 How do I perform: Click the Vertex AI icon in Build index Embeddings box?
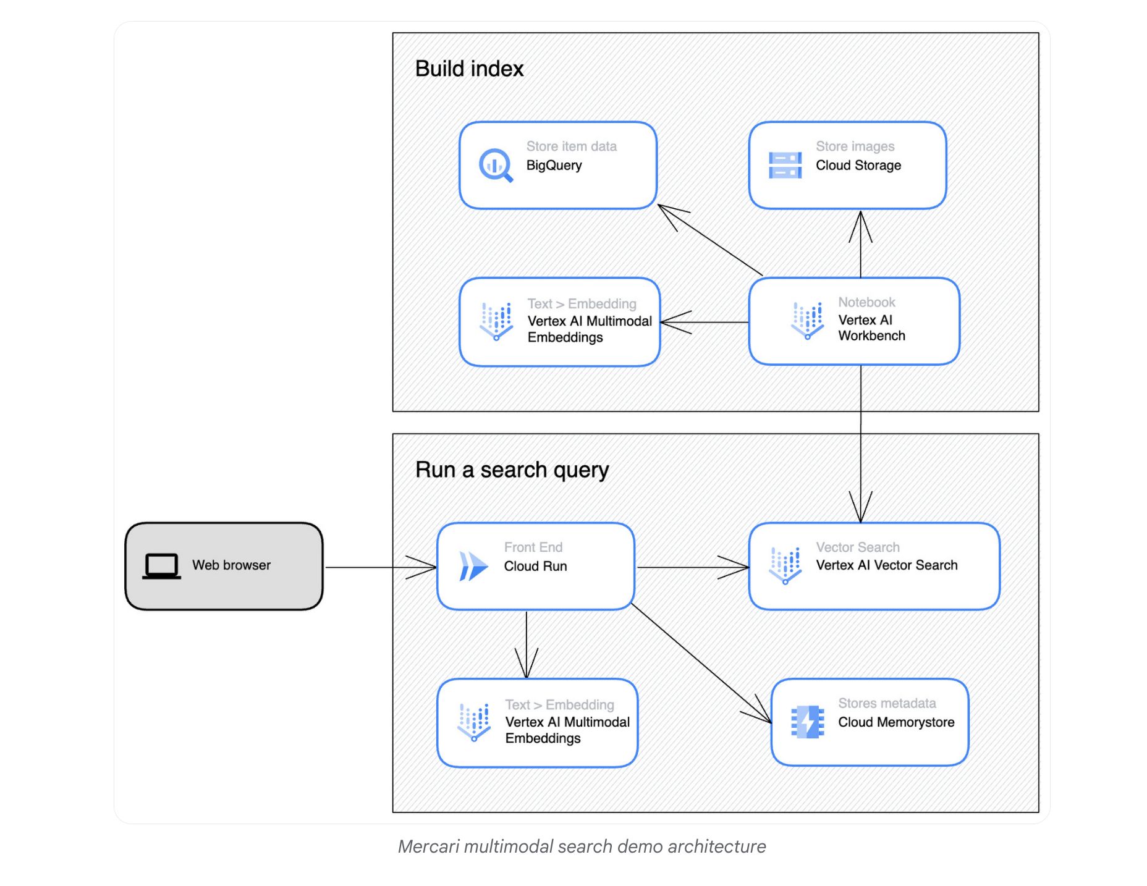pos(496,321)
